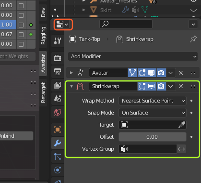Click the Offset value slider
Screen dimensions: 201x183
pos(153,137)
